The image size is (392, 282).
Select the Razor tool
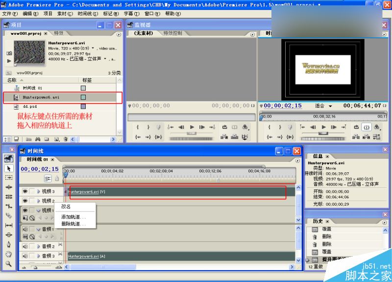8,215
